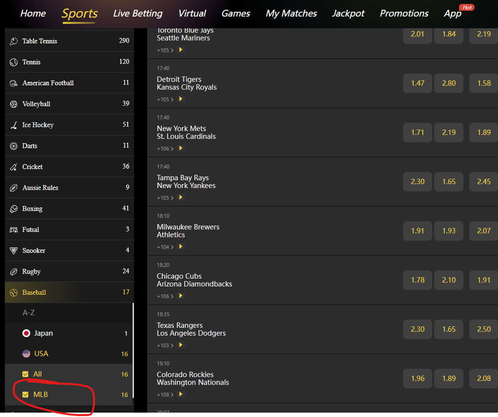
Task: Click the Tennis ball icon in sidebar
Action: point(14,62)
